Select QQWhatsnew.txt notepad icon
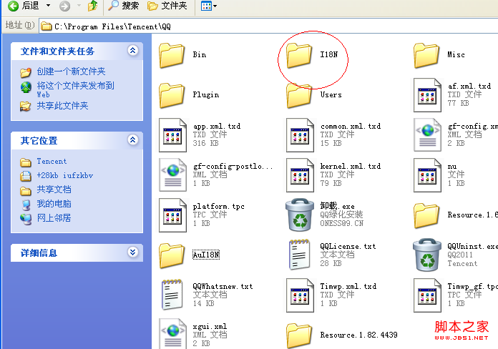Image resolution: width=498 pixels, height=349 pixels. click(x=172, y=295)
